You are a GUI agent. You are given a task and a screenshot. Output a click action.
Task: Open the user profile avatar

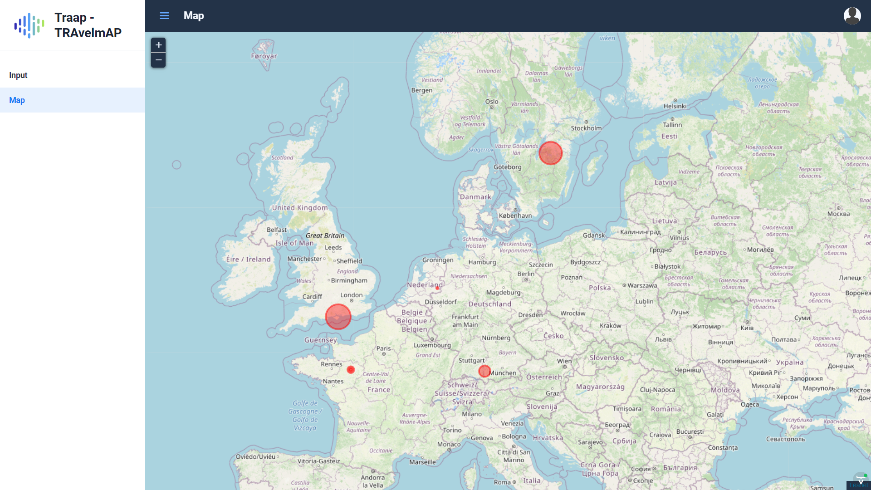point(852,16)
